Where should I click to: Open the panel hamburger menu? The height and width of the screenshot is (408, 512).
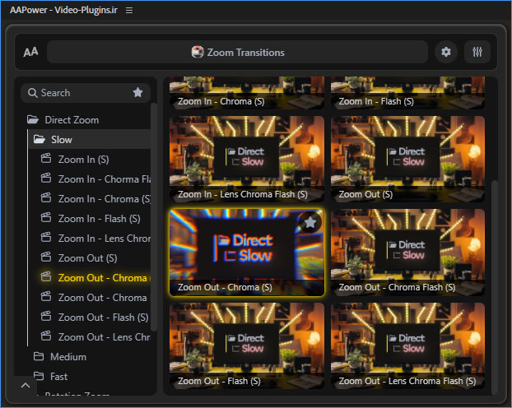click(129, 11)
